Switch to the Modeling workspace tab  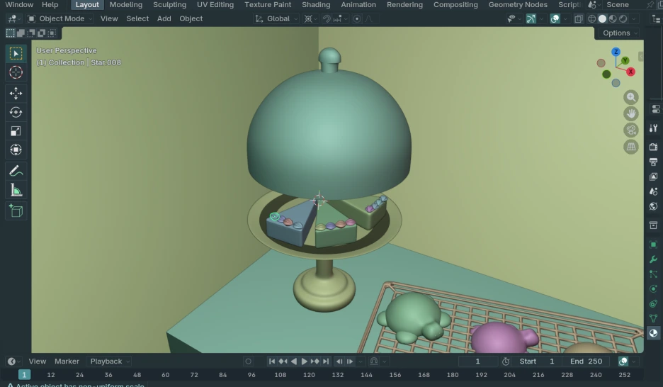pos(126,5)
